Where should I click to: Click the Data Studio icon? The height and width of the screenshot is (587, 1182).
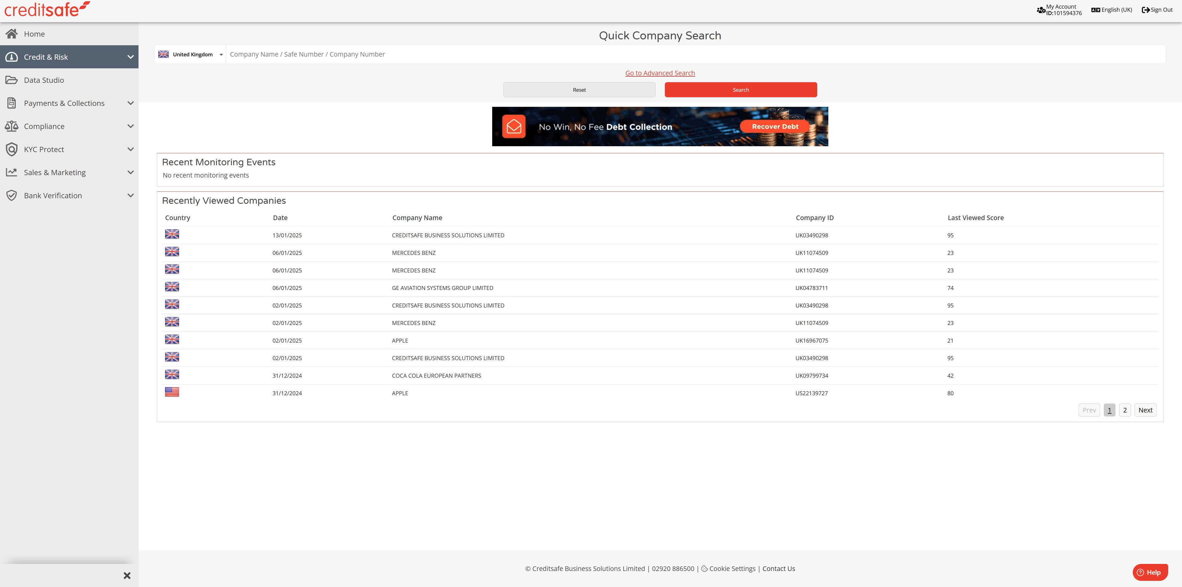click(x=12, y=80)
